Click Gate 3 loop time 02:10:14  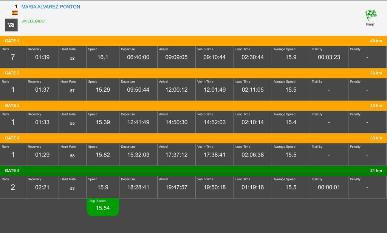252,122
